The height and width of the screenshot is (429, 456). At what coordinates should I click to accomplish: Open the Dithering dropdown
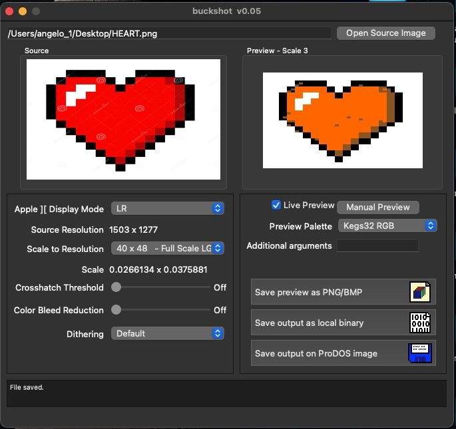[x=168, y=333]
